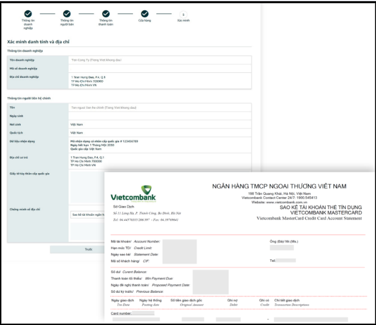Select the Ngày sinh field
Viewport: 376px width, 325px height.
click(160, 116)
